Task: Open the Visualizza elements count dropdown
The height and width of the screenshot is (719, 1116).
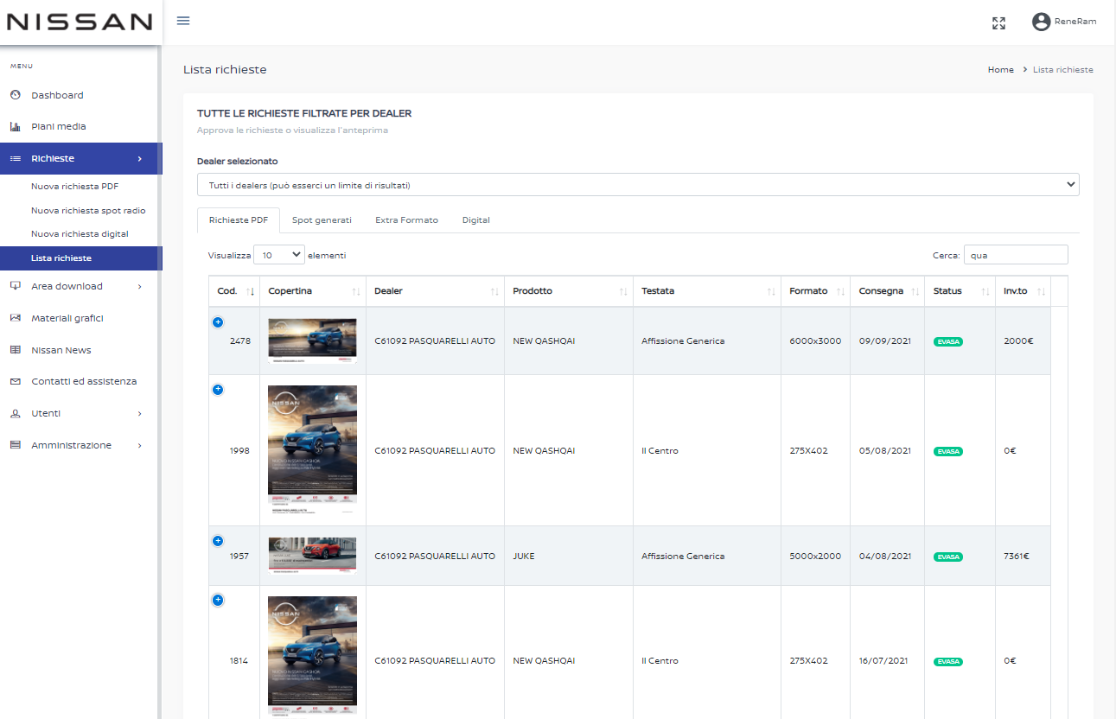Action: 279,255
